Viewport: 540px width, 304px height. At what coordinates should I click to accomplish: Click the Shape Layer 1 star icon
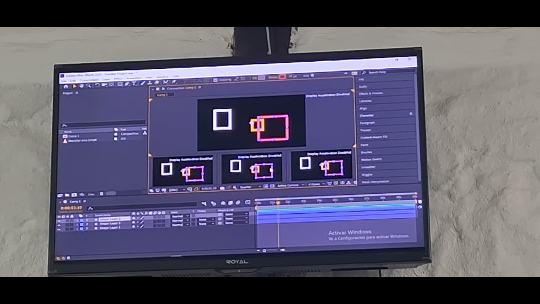click(96, 228)
